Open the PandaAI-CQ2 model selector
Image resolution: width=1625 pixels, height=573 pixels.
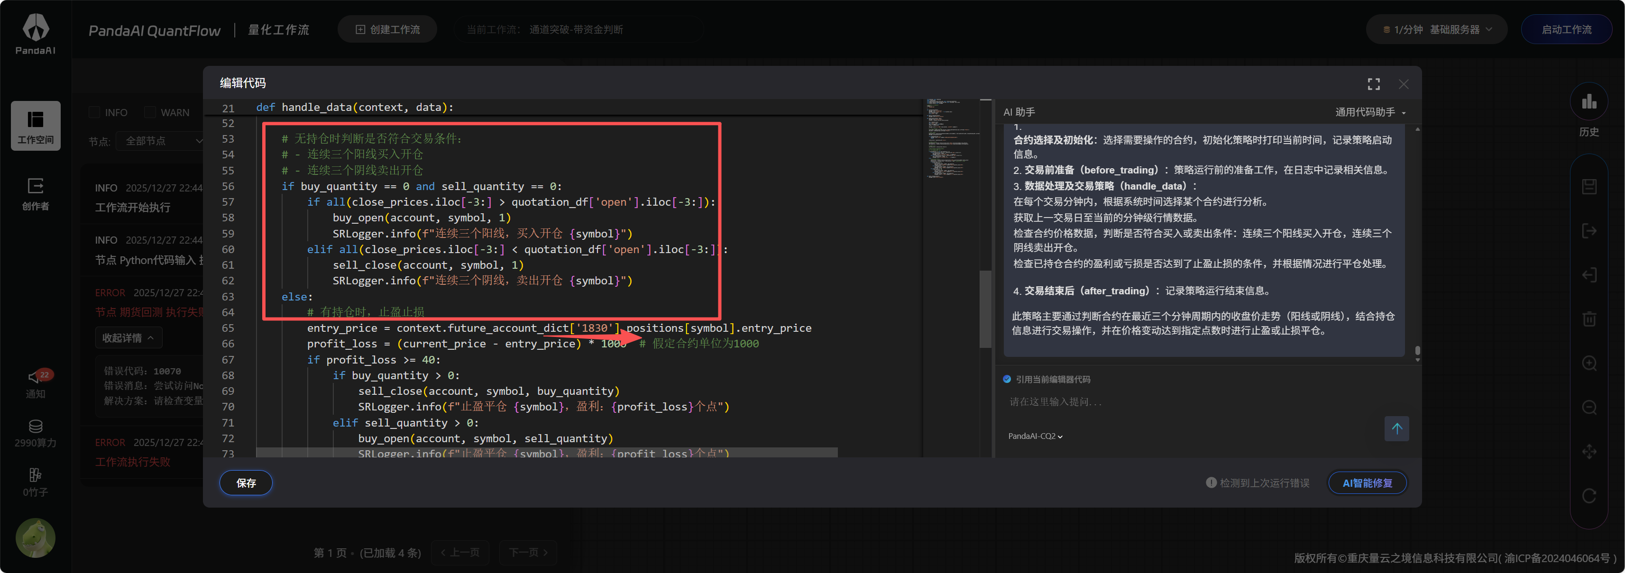coord(1035,436)
